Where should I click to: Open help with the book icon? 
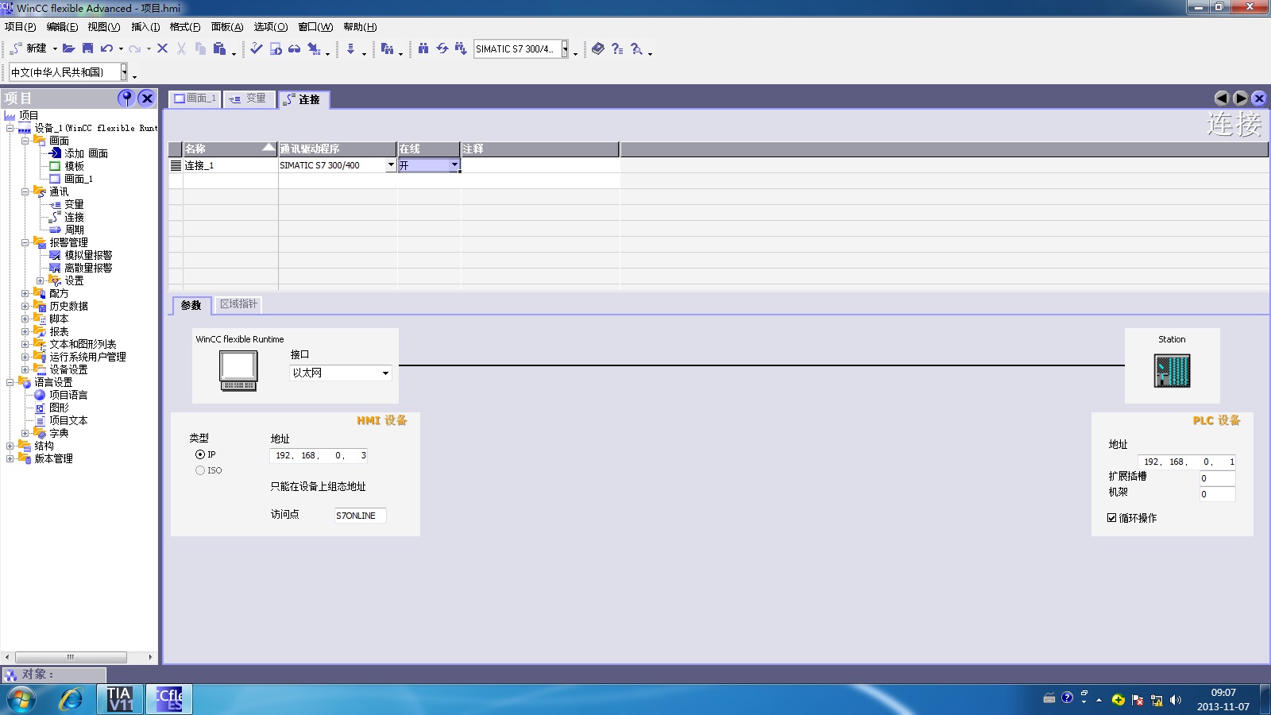pos(598,48)
